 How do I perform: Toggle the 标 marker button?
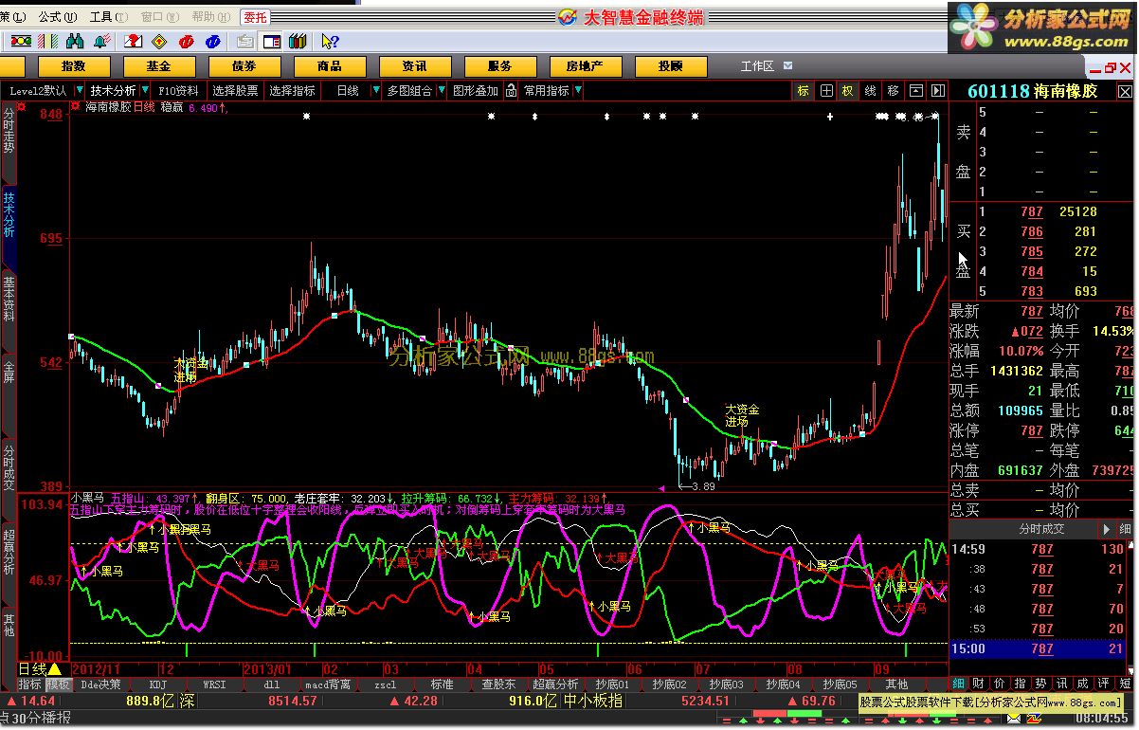(804, 91)
